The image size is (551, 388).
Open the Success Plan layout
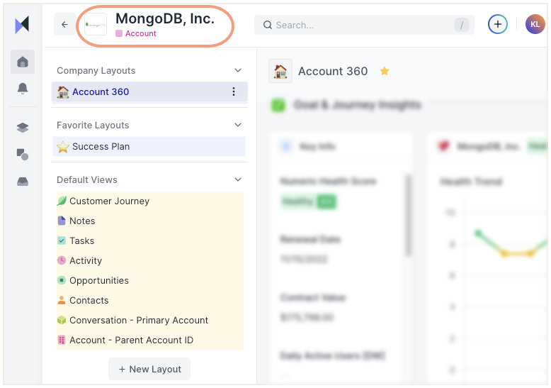click(149, 146)
